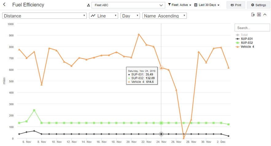271x146 pixels.
Task: Open the Name Ascending sort dropdown
Action: (x=165, y=16)
